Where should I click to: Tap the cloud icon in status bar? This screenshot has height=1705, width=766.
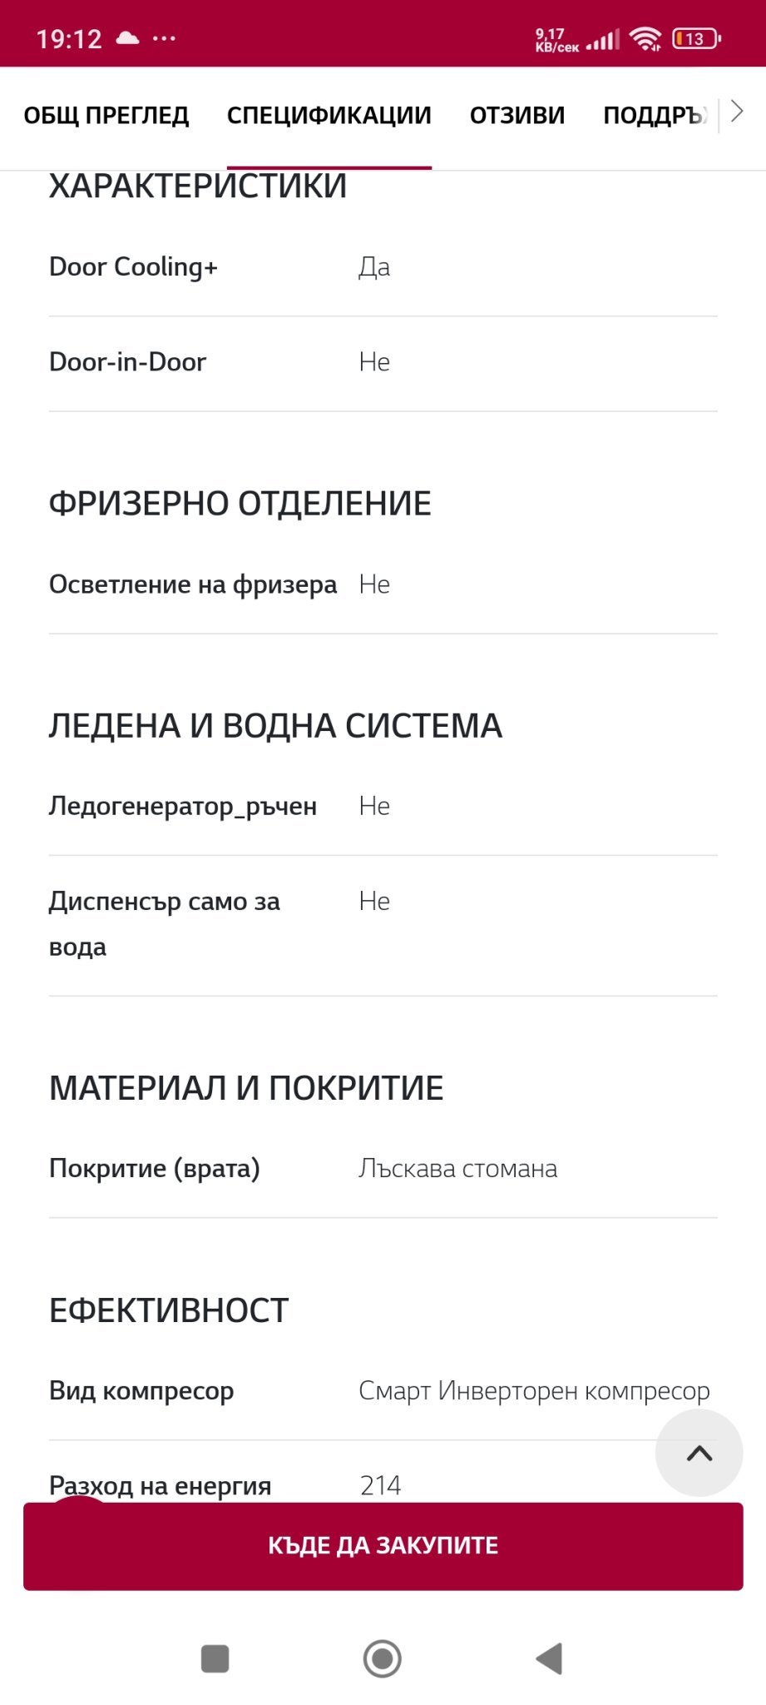click(x=127, y=38)
